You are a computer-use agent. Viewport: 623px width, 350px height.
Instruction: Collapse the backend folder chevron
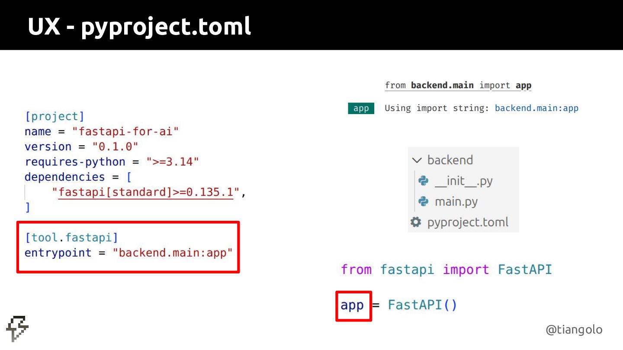point(417,160)
